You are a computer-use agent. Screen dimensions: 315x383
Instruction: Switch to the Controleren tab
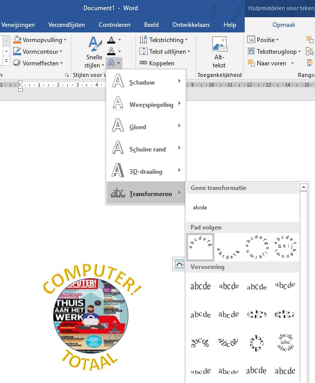tap(114, 25)
